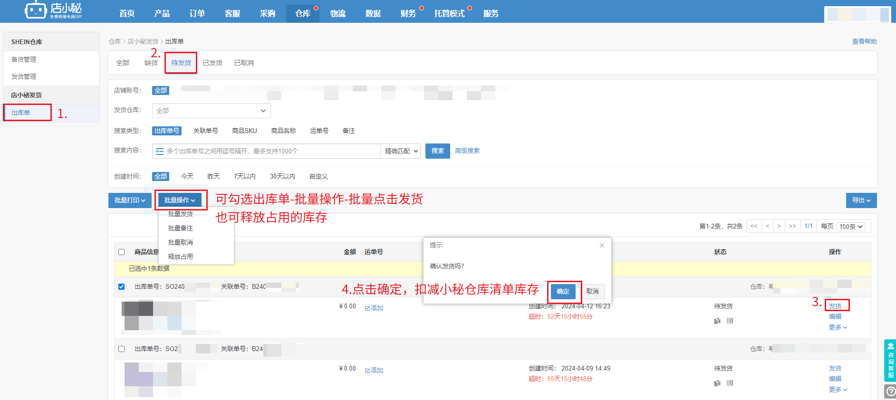Click the list icon in the search content field
Screen dimensions: 896x400
(160, 151)
